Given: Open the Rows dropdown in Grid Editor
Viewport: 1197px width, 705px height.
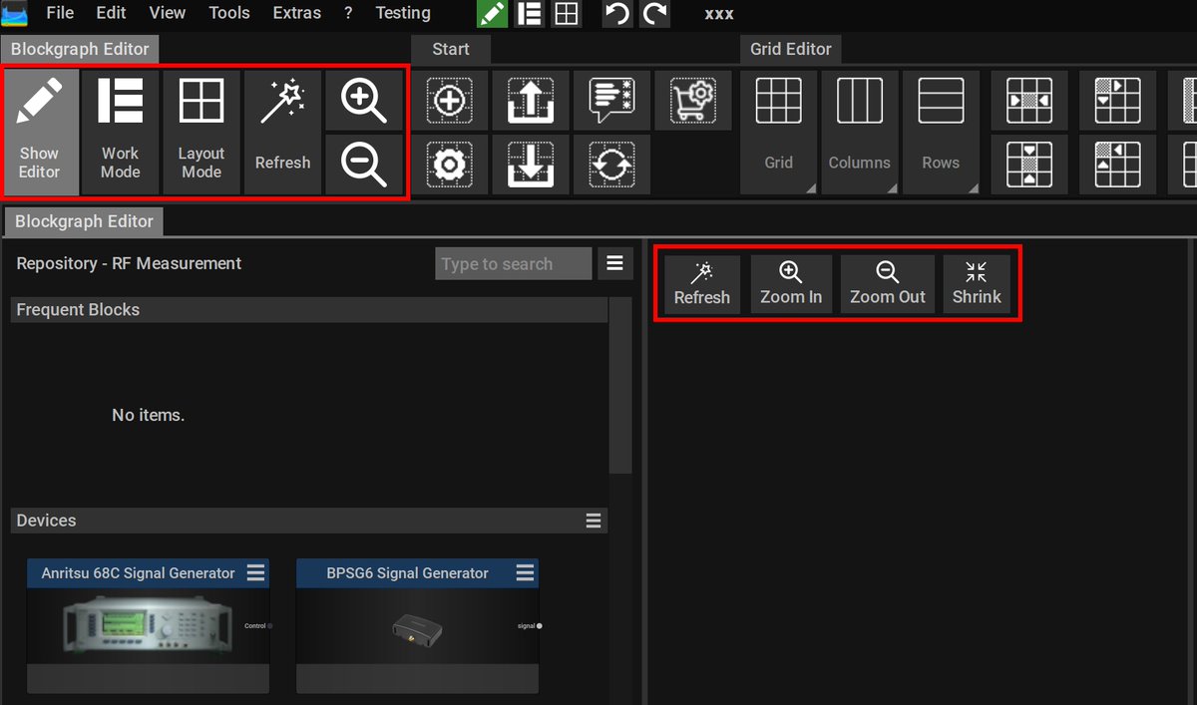Looking at the screenshot, I should [x=941, y=132].
